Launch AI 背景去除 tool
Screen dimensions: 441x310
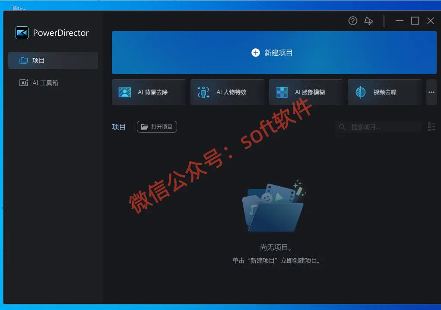[149, 92]
